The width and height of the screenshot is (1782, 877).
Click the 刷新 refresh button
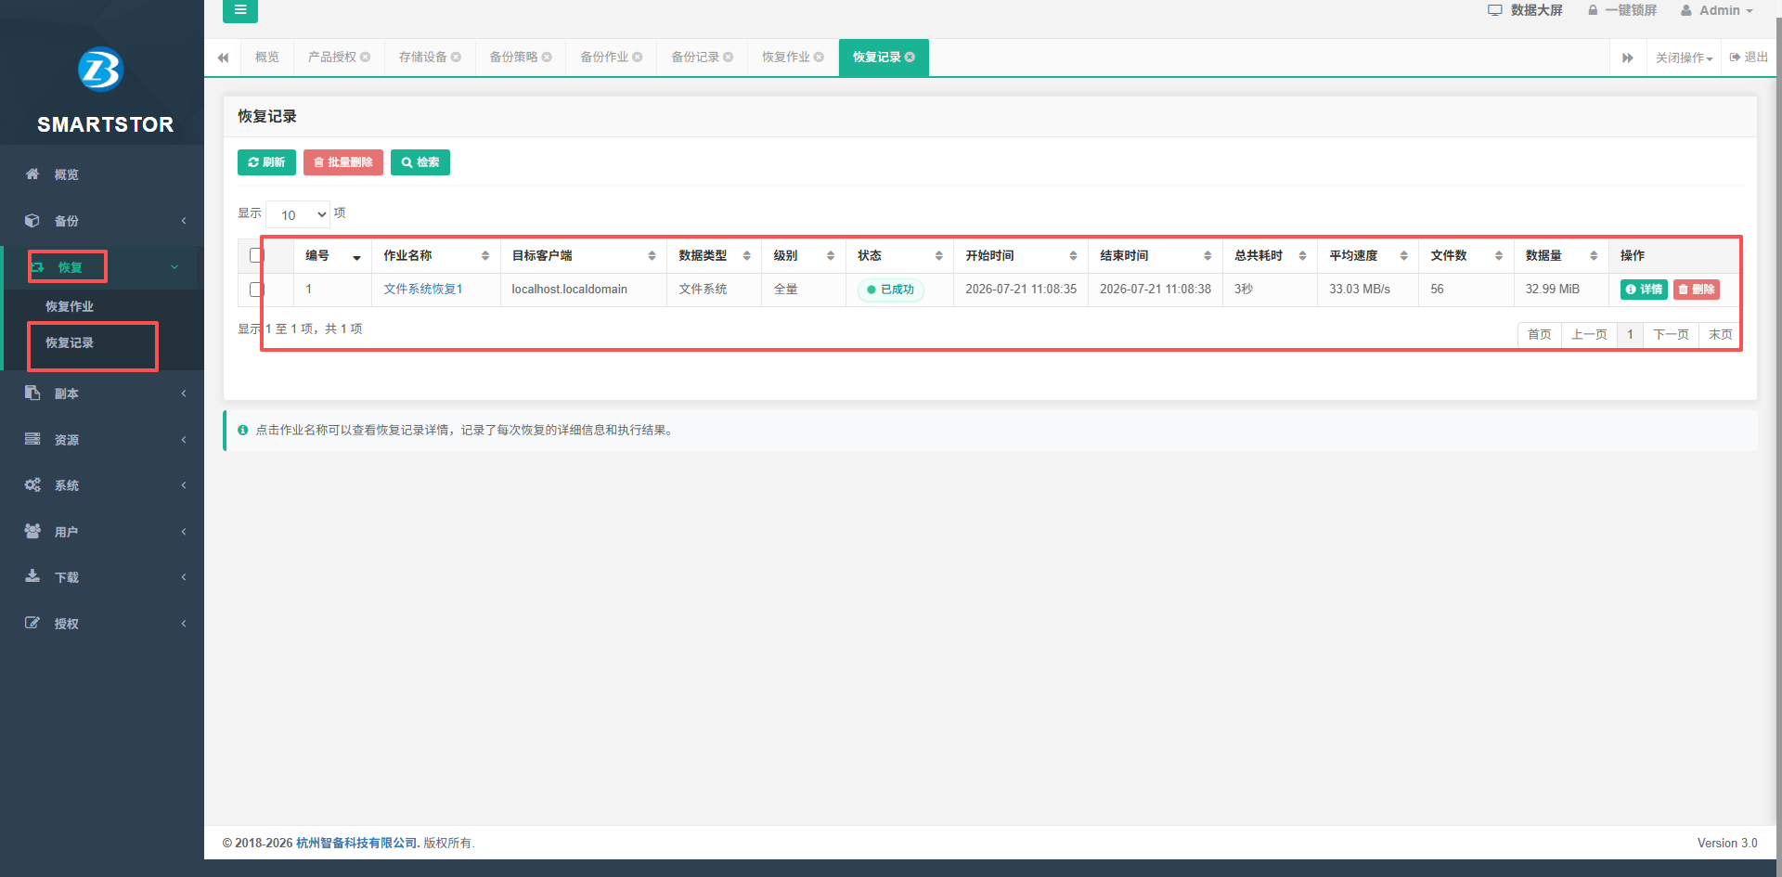pyautogui.click(x=266, y=162)
